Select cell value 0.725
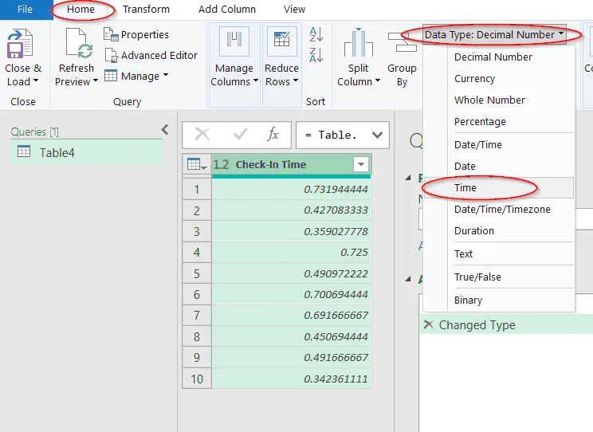The height and width of the screenshot is (432, 593). point(291,252)
